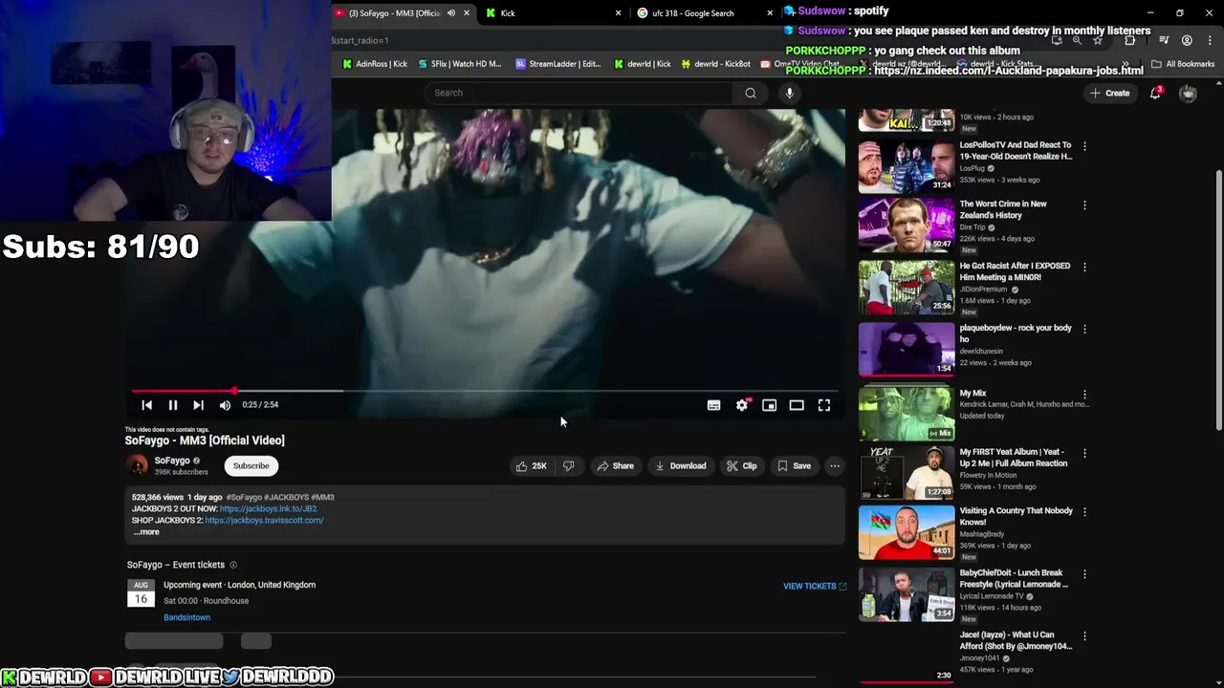
Task: Open options for Worst Crime in New Zealand video
Action: [1084, 205]
